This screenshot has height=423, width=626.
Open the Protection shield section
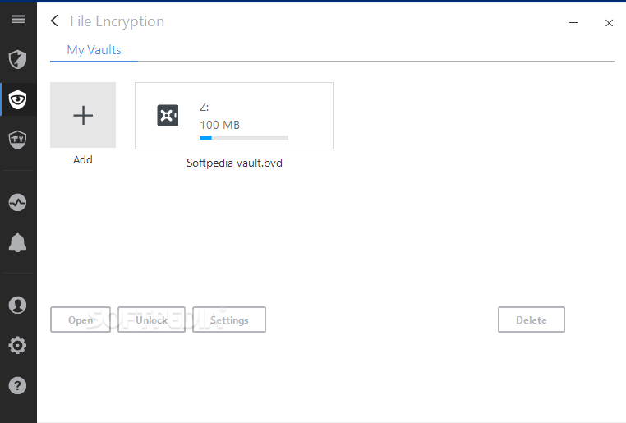17,59
